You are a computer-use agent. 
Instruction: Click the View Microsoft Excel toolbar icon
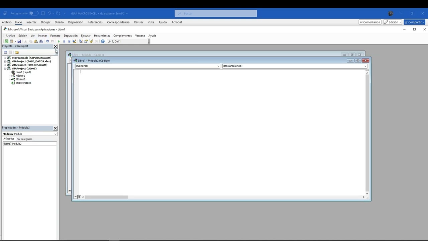tap(6, 41)
